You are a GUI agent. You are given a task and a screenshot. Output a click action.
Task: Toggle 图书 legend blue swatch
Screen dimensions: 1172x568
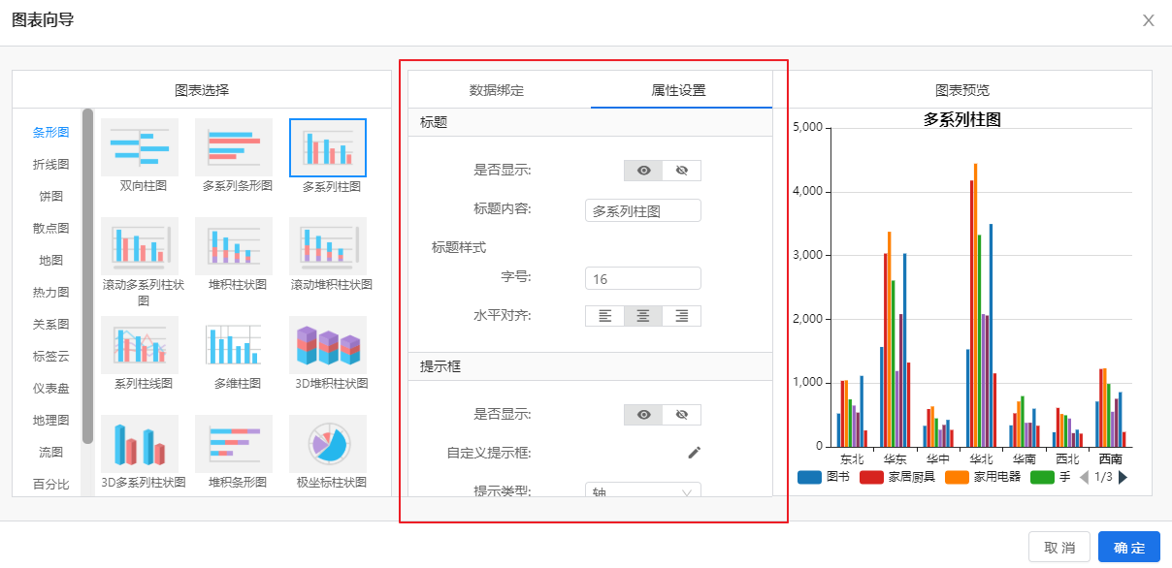pyautogui.click(x=809, y=477)
